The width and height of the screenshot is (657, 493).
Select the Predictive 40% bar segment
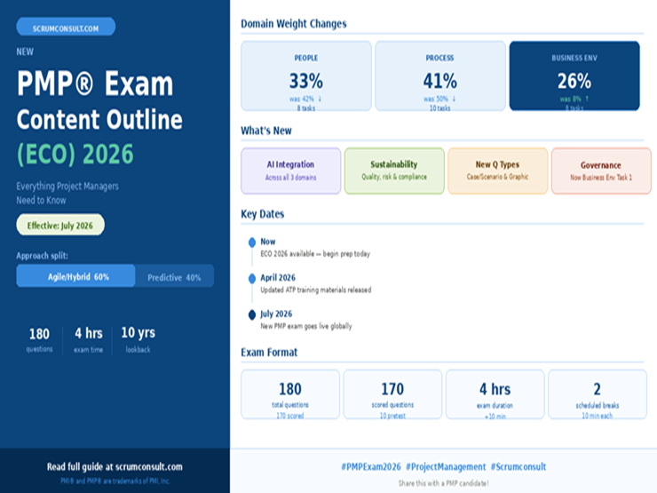174,277
